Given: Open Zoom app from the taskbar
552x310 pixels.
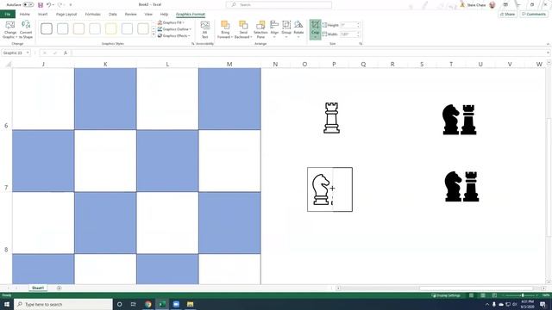Looking at the screenshot, I should coord(176,304).
